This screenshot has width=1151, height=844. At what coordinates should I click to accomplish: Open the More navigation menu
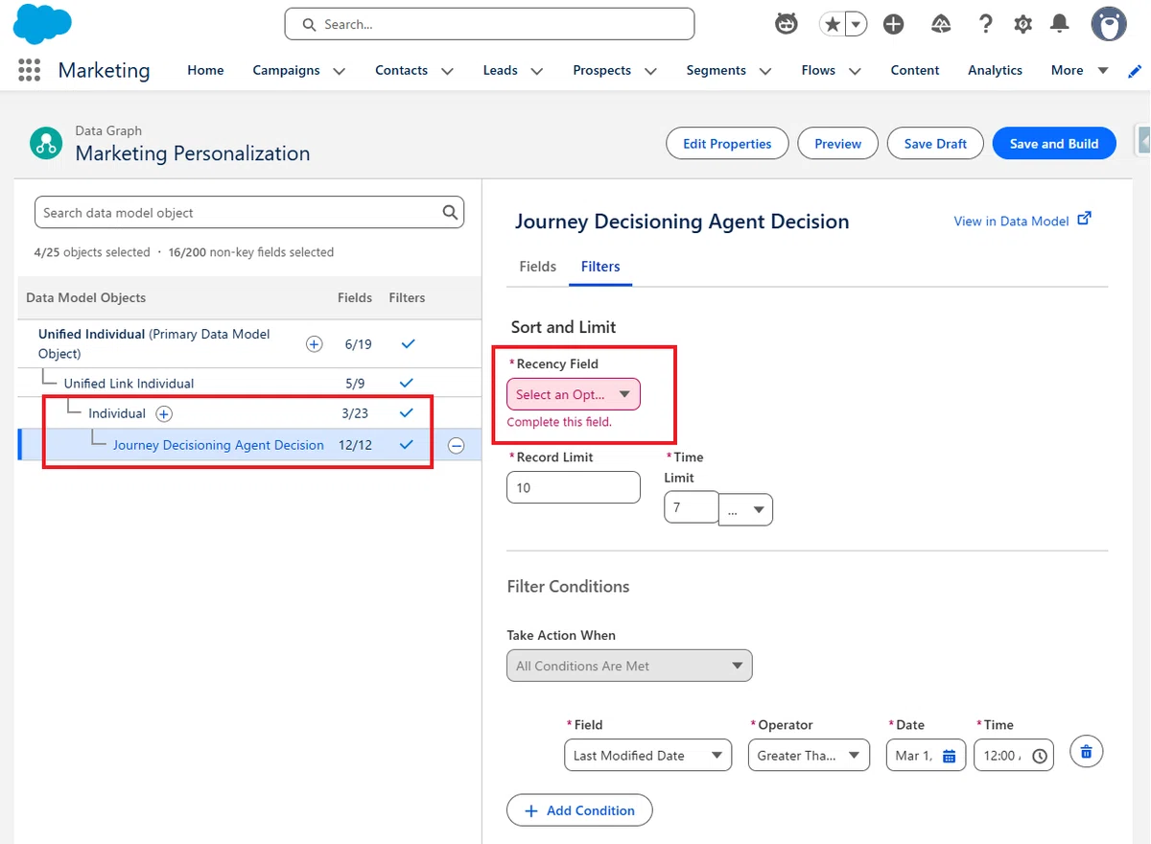(1079, 70)
